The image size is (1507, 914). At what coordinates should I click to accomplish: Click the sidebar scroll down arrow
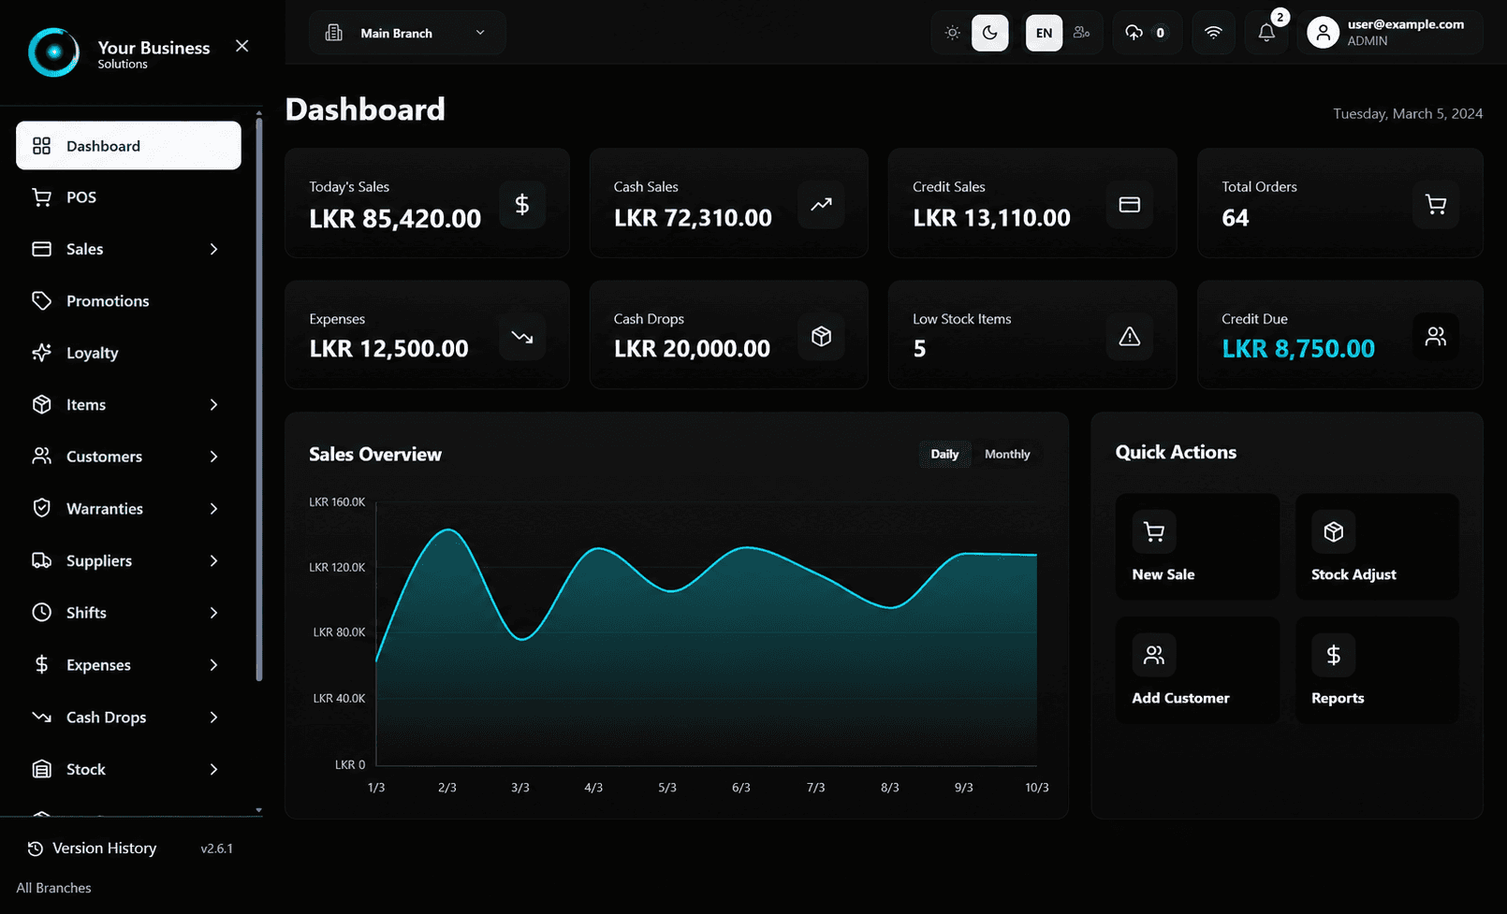click(x=259, y=810)
